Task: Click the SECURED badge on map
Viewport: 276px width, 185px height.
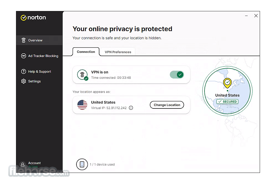Action: coord(227,102)
